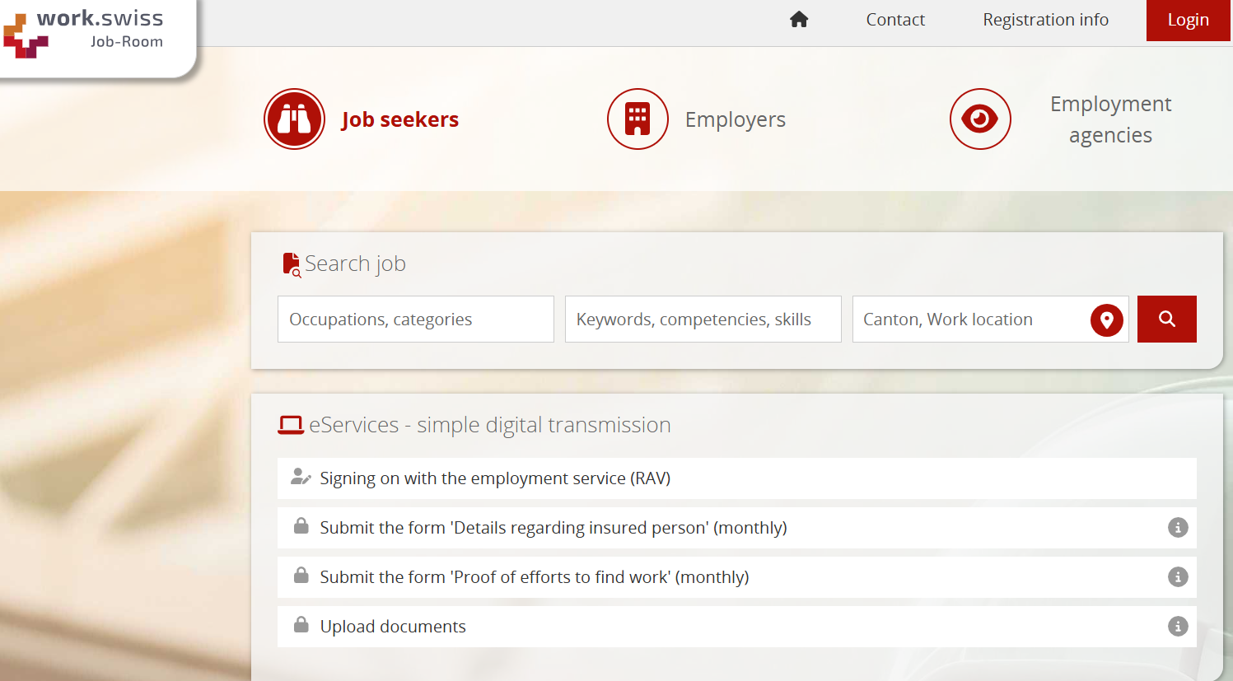Screen dimensions: 1233x681
Task: Click the red Login button
Action: click(x=1188, y=20)
